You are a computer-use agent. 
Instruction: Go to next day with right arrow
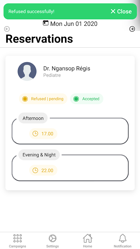132,29
